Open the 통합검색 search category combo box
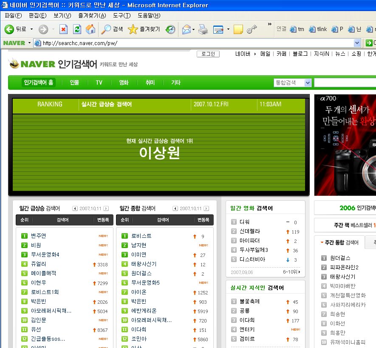 pyautogui.click(x=292, y=83)
